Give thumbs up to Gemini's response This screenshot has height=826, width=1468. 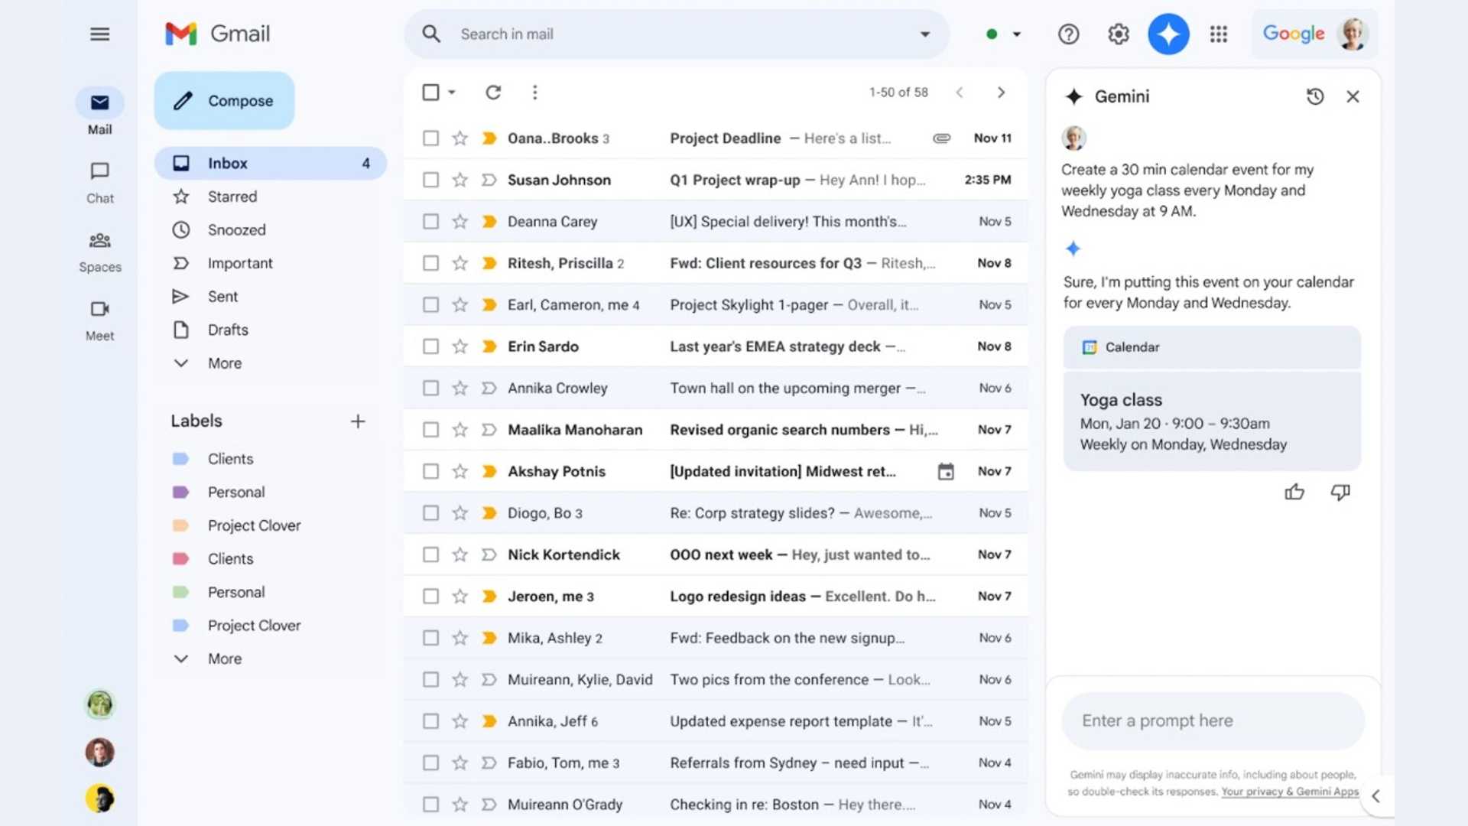tap(1295, 492)
